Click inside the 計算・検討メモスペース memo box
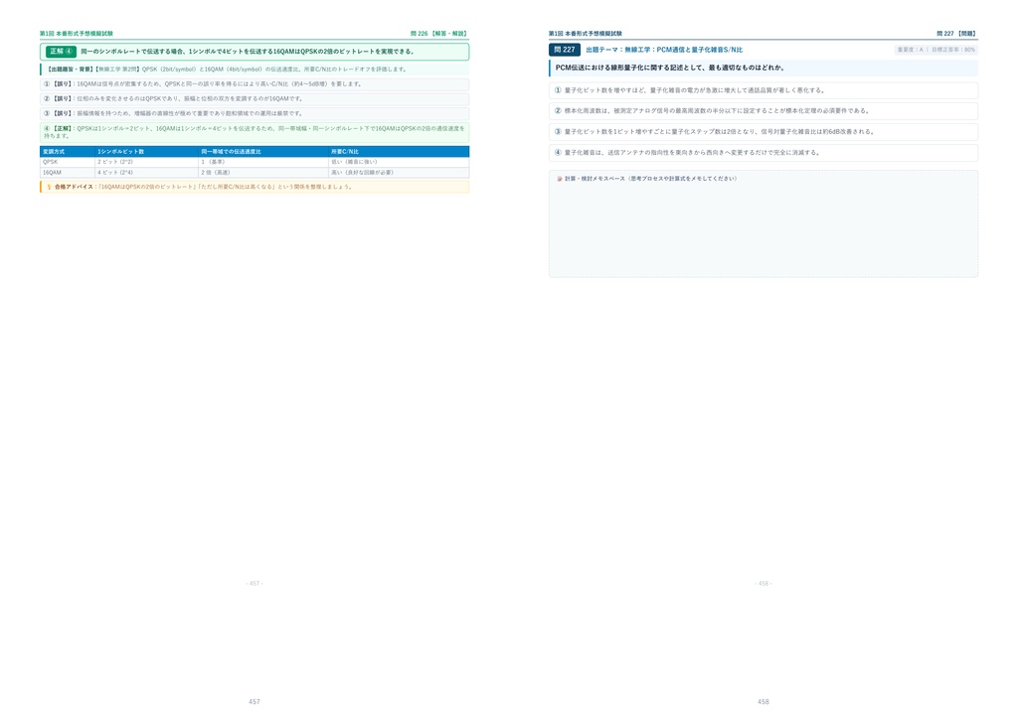The width and height of the screenshot is (1018, 719). (763, 224)
